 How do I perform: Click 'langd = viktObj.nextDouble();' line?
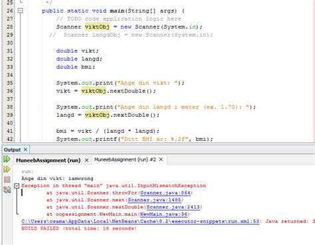(108, 115)
